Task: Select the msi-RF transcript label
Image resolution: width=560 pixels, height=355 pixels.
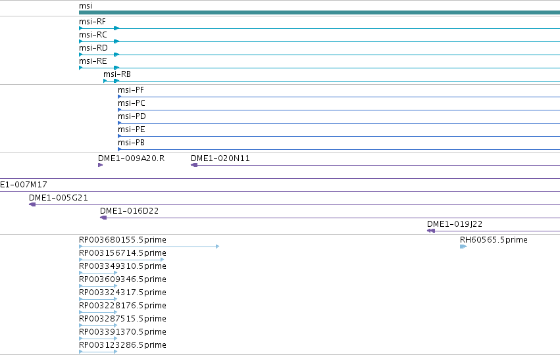Action: pos(92,22)
